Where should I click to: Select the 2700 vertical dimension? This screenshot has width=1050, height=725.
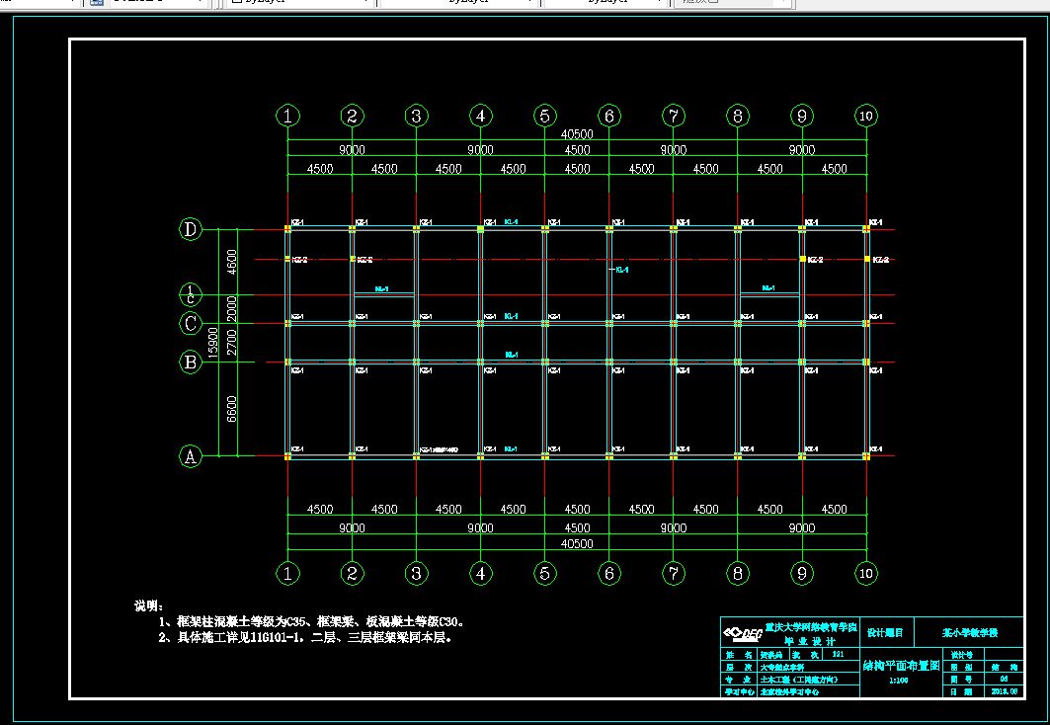coord(232,342)
